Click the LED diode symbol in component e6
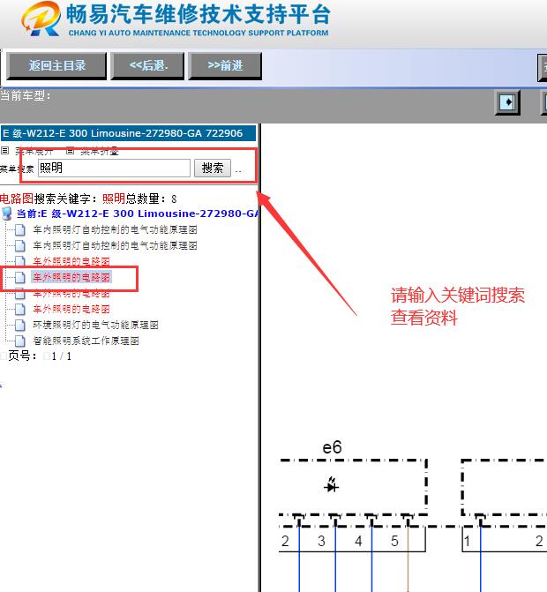The image size is (547, 592). (x=332, y=484)
